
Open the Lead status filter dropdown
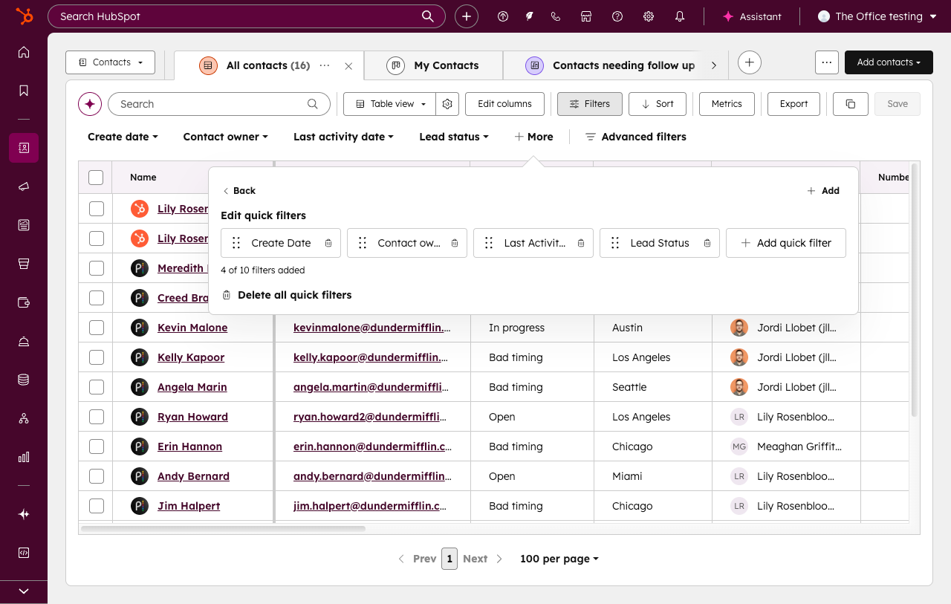click(x=453, y=137)
